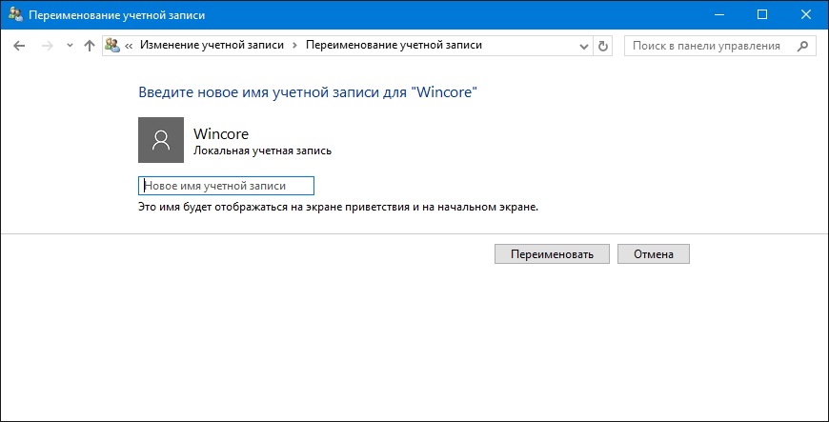Click the Back navigation arrow
This screenshot has width=829, height=422.
pyautogui.click(x=19, y=46)
